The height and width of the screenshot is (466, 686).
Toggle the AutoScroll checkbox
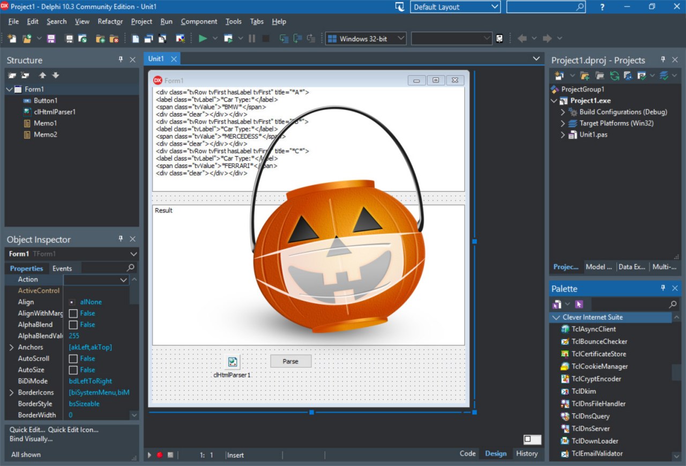tap(73, 358)
